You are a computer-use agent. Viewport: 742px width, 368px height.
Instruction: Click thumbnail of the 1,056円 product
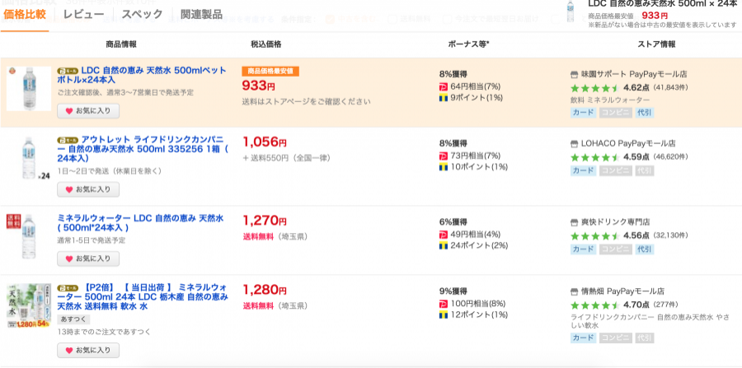coord(30,158)
